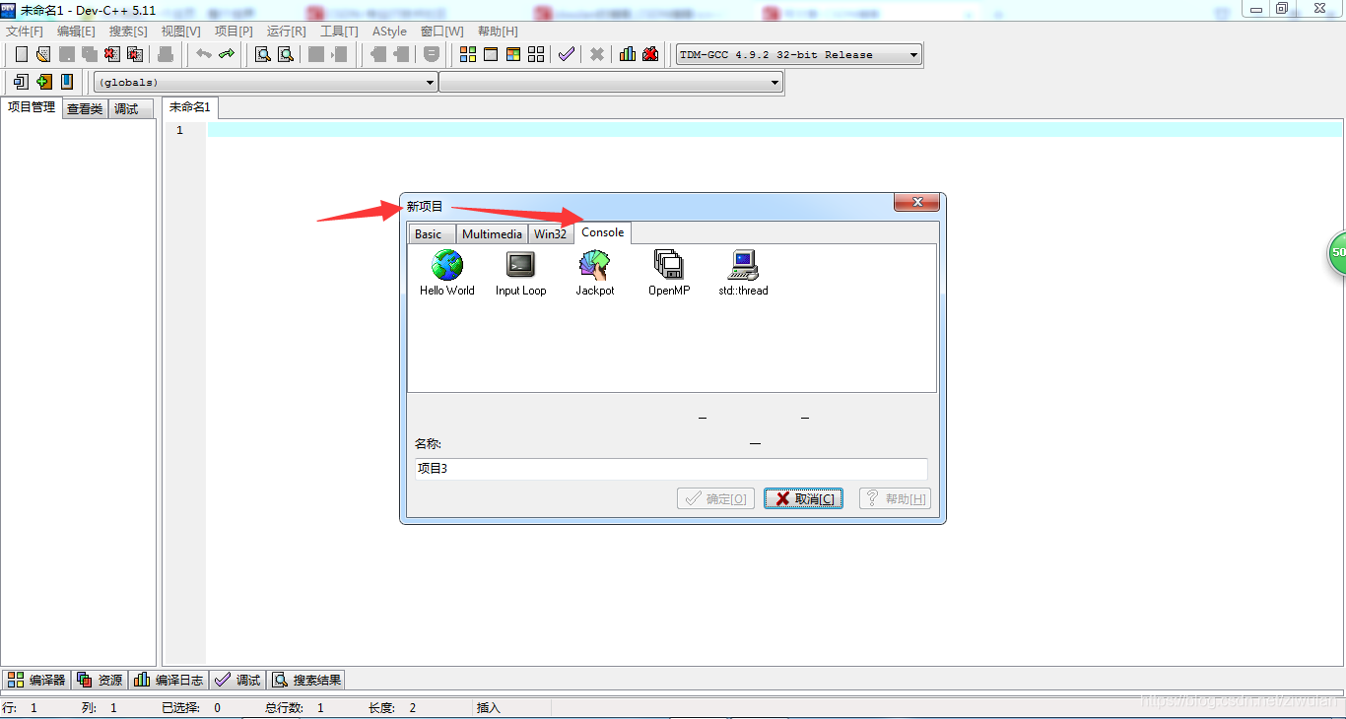Screen dimensions: 1346x719
Task: Switch to the Win32 tab in dialog
Action: pos(551,234)
